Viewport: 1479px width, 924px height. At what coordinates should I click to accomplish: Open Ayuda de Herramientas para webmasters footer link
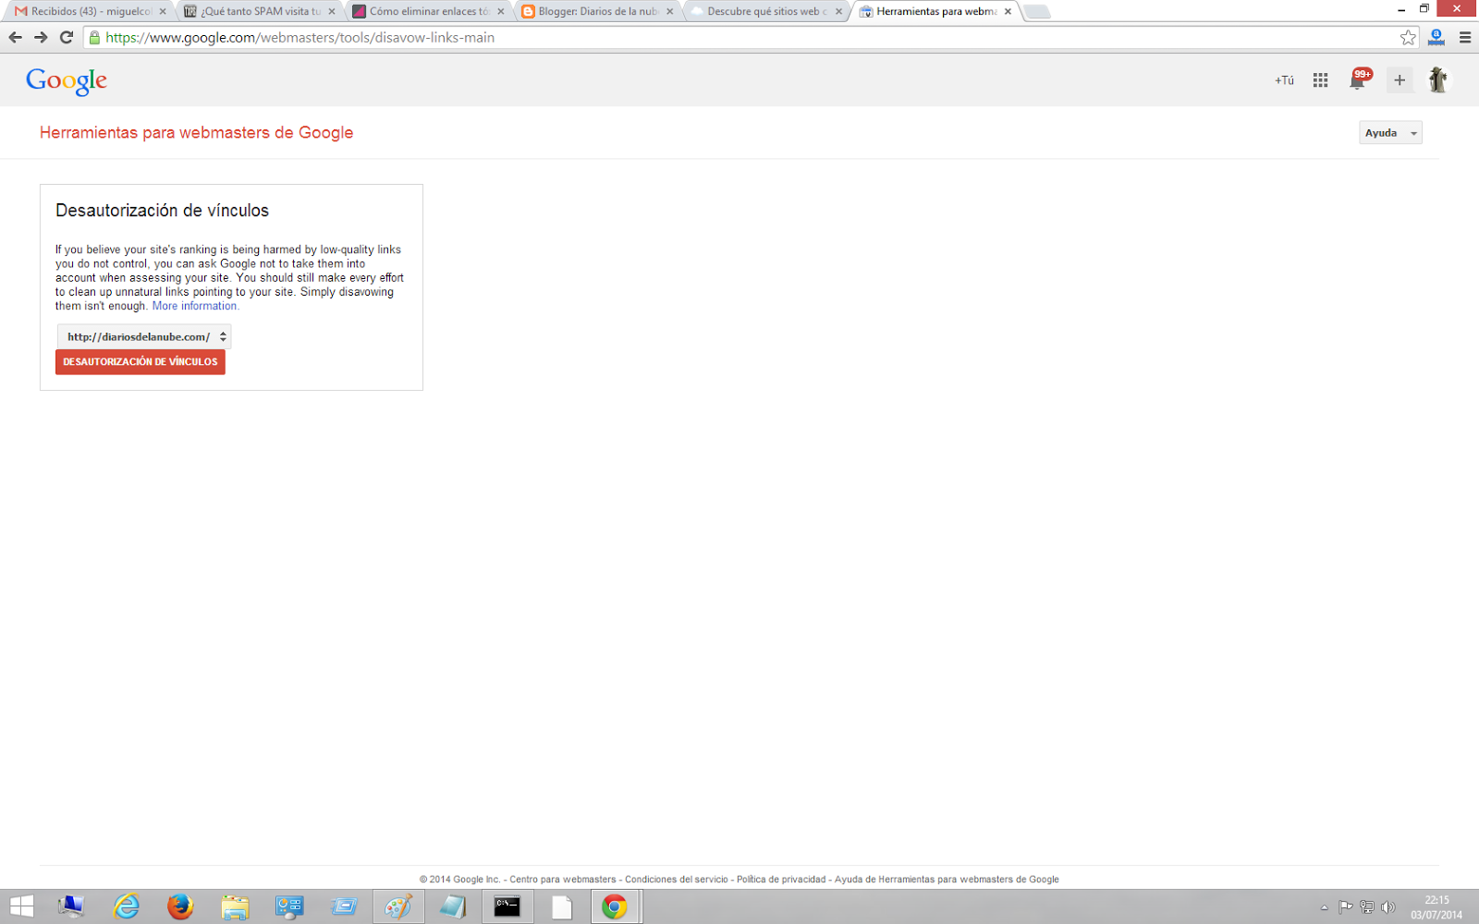tap(947, 880)
